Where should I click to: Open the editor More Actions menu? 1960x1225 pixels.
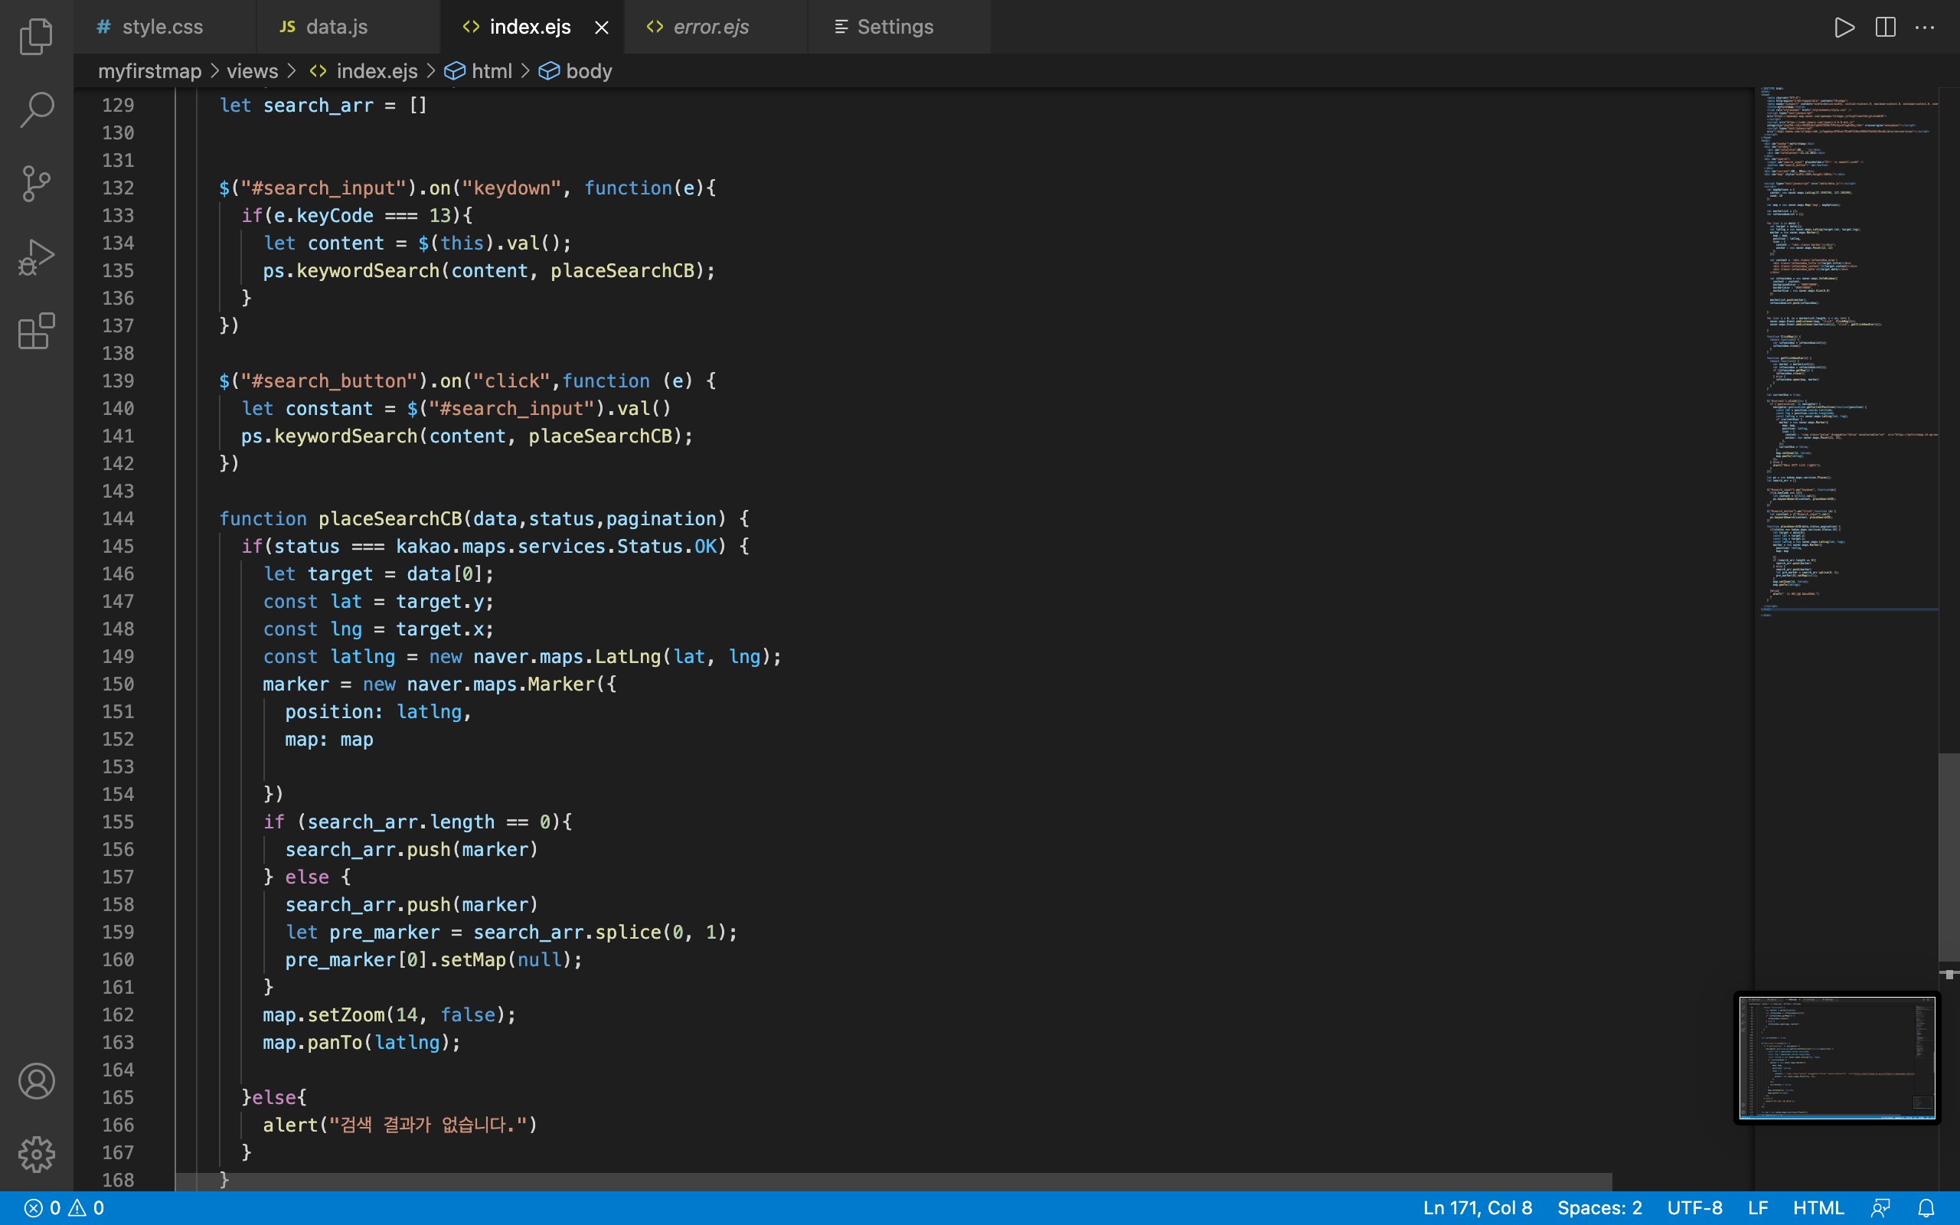click(x=1924, y=27)
